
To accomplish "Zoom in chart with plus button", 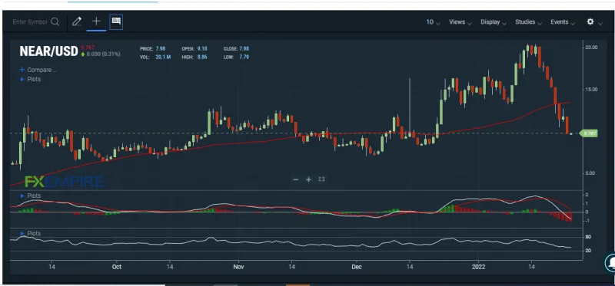I will point(309,179).
